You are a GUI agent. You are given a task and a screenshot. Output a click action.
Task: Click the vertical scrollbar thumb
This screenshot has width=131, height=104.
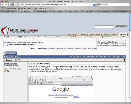(x=130, y=22)
